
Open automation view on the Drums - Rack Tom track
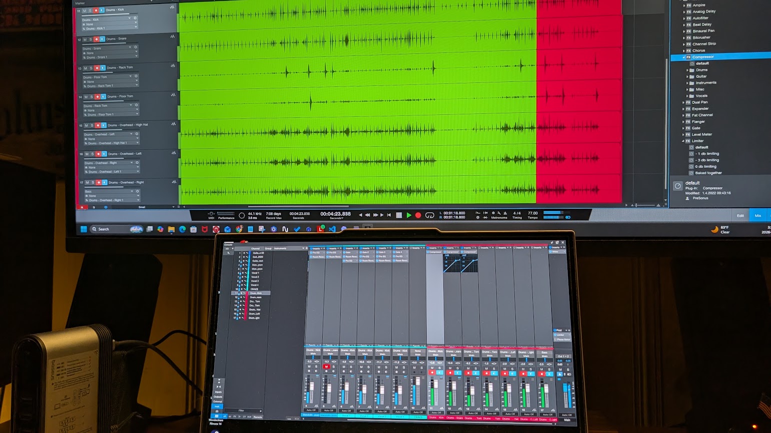173,65
